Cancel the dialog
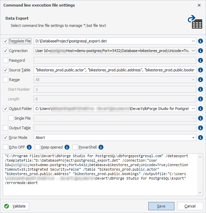The image size is (206, 213). point(190,206)
